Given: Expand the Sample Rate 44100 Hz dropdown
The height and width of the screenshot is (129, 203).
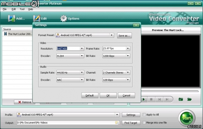Looking at the screenshot, I should point(82,72).
